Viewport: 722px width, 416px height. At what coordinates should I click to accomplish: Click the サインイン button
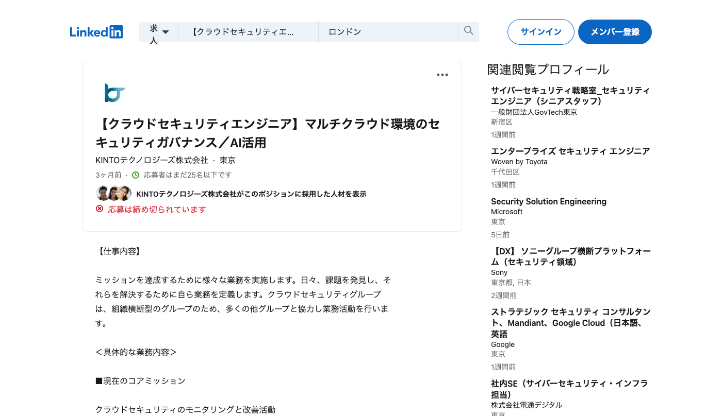coord(541,32)
